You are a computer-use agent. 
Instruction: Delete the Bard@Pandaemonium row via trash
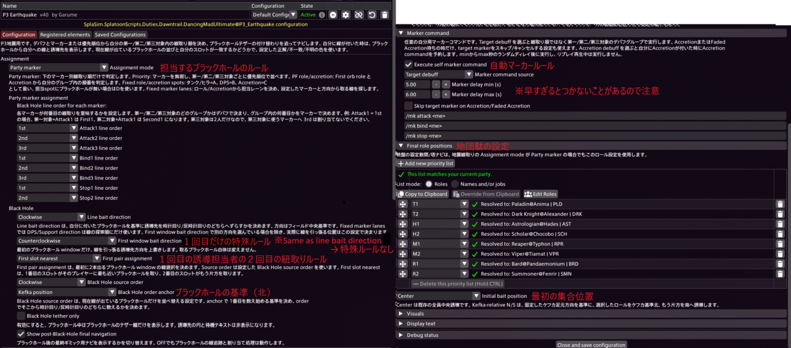click(x=780, y=263)
